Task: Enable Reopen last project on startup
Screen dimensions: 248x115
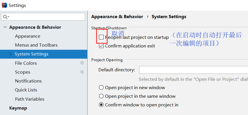Action: 101,37
